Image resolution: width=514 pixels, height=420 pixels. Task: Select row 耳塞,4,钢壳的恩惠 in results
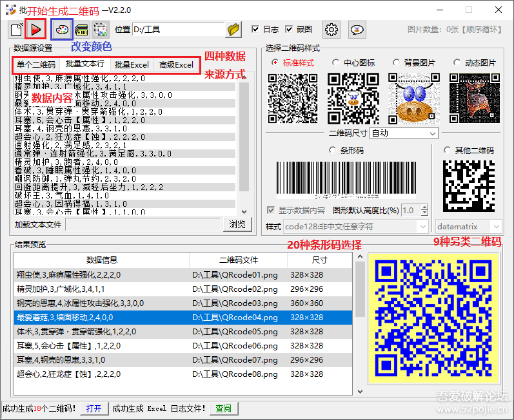click(183, 359)
